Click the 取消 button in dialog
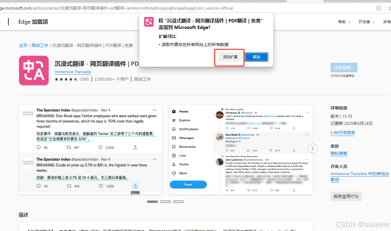Screen dimensions: 391x231 pos(256,57)
